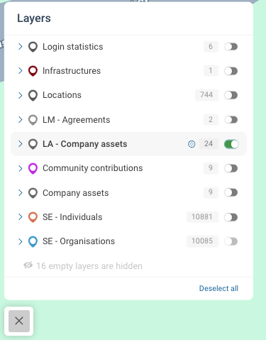Click the blue SE - Organisations pin icon
Image resolution: width=266 pixels, height=340 pixels.
33,241
